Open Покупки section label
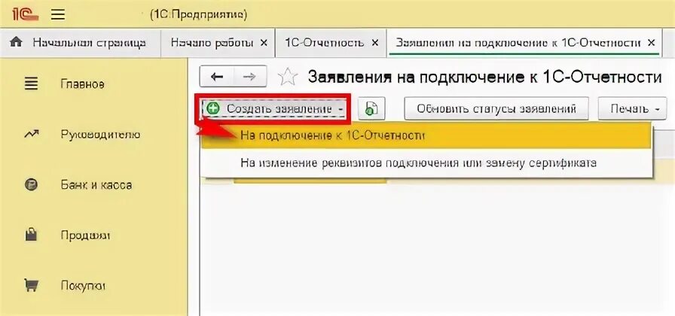The image size is (675, 316). (x=84, y=286)
